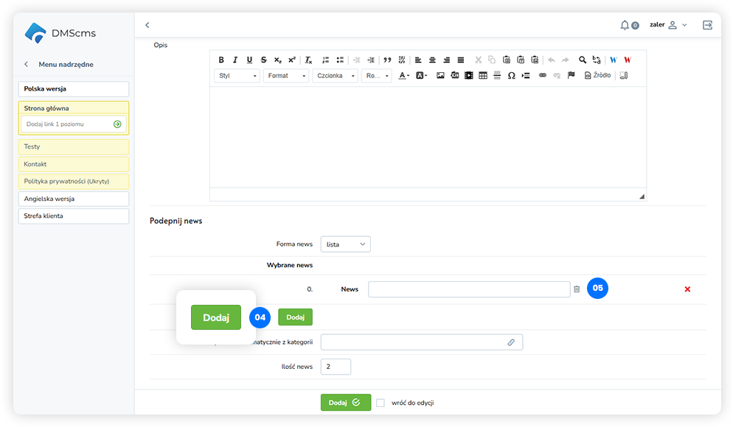This screenshot has width=733, height=427.
Task: Click the 'Ilość news' number field
Action: [336, 367]
